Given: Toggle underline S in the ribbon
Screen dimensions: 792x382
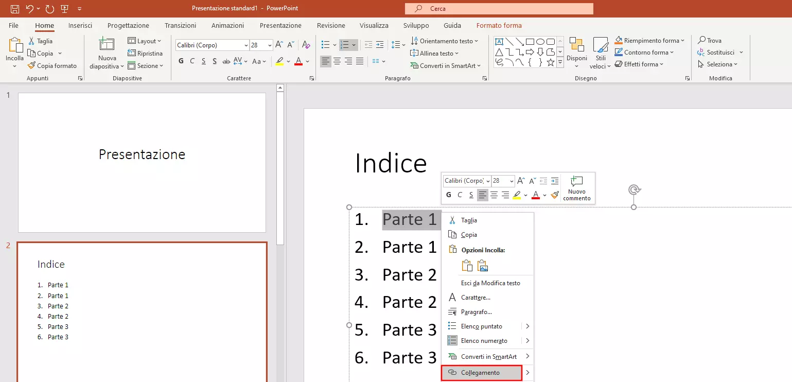Looking at the screenshot, I should coord(204,61).
